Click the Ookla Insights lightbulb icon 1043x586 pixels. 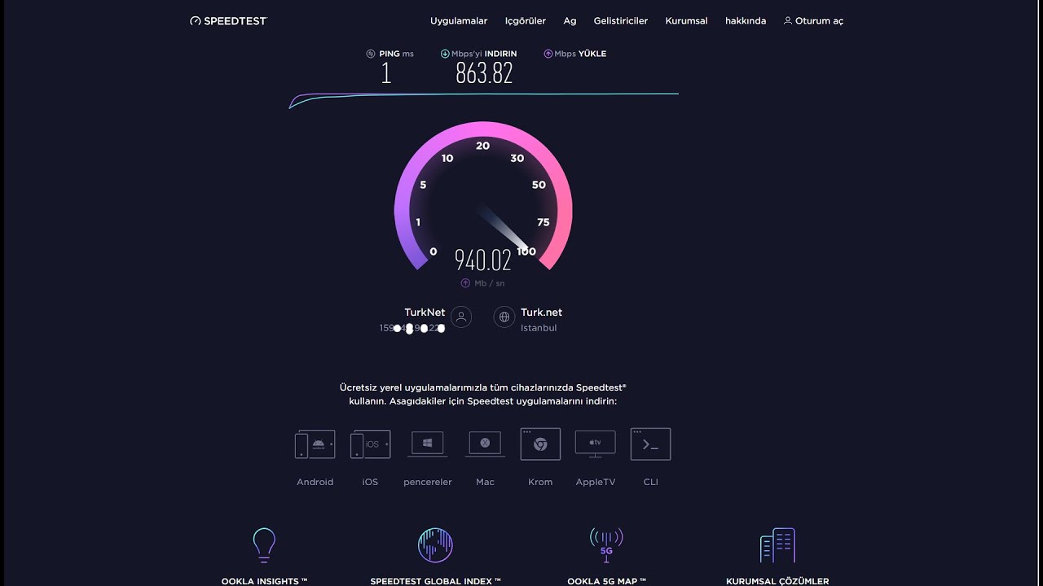coord(264,545)
